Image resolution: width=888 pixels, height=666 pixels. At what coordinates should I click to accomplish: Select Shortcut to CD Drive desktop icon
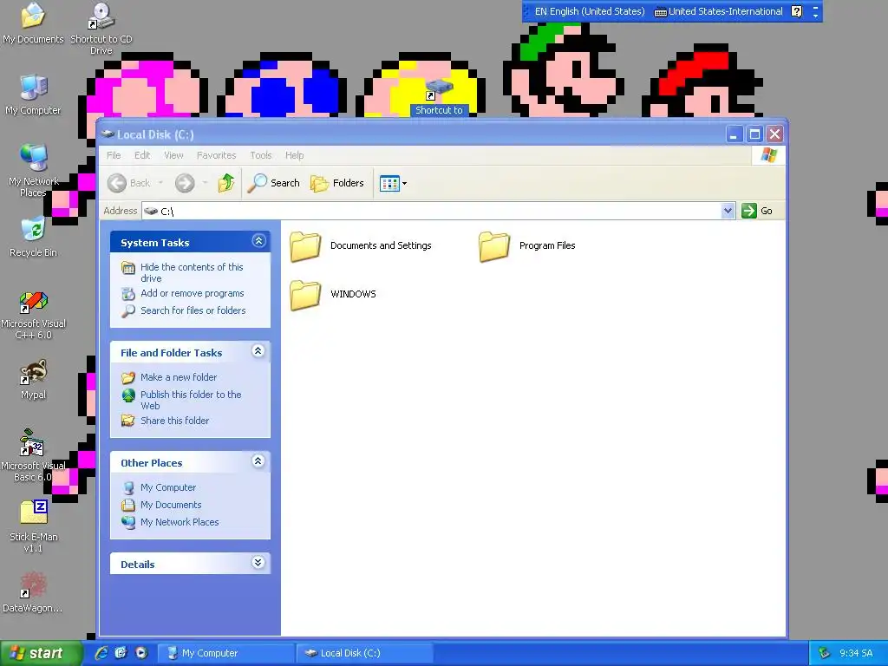(101, 16)
